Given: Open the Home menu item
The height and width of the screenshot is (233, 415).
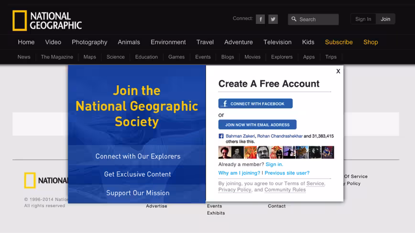Looking at the screenshot, I should pyautogui.click(x=26, y=42).
